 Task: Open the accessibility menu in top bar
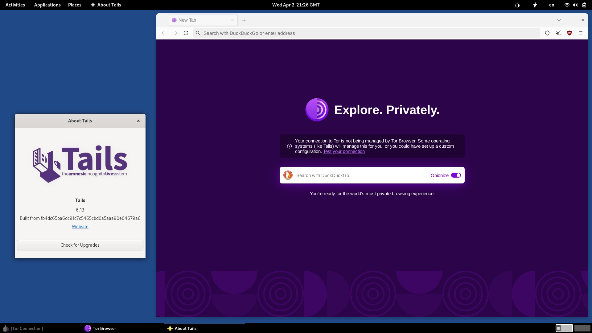[535, 5]
